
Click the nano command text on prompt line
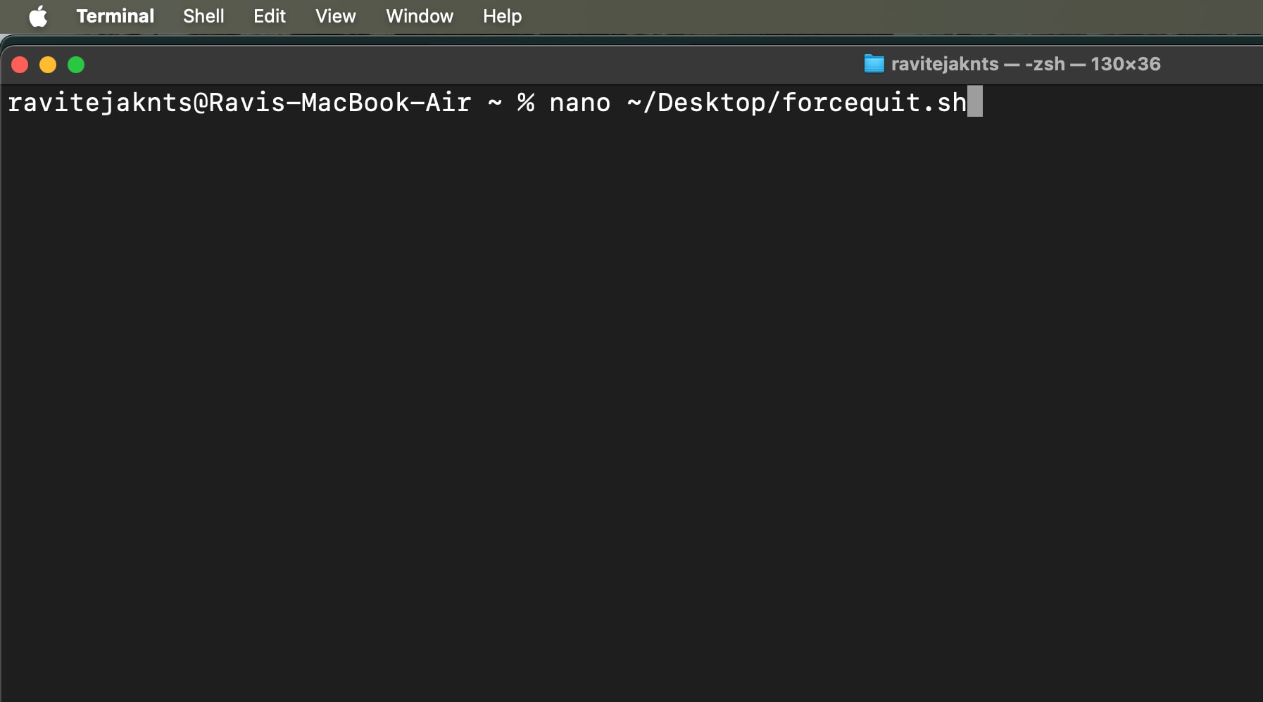click(580, 103)
